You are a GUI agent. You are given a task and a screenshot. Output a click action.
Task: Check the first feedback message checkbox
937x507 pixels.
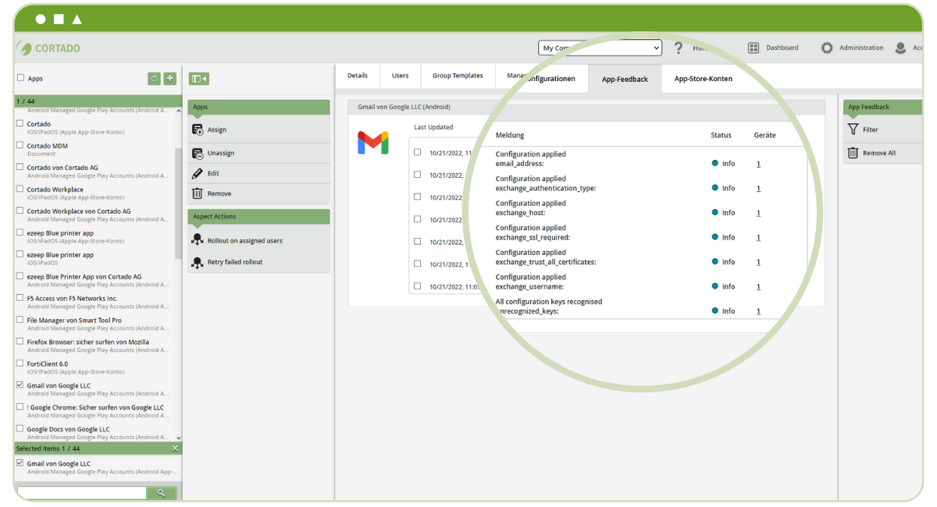(x=418, y=153)
